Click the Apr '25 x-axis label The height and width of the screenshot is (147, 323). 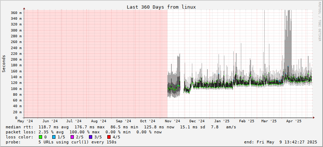coord(294,121)
